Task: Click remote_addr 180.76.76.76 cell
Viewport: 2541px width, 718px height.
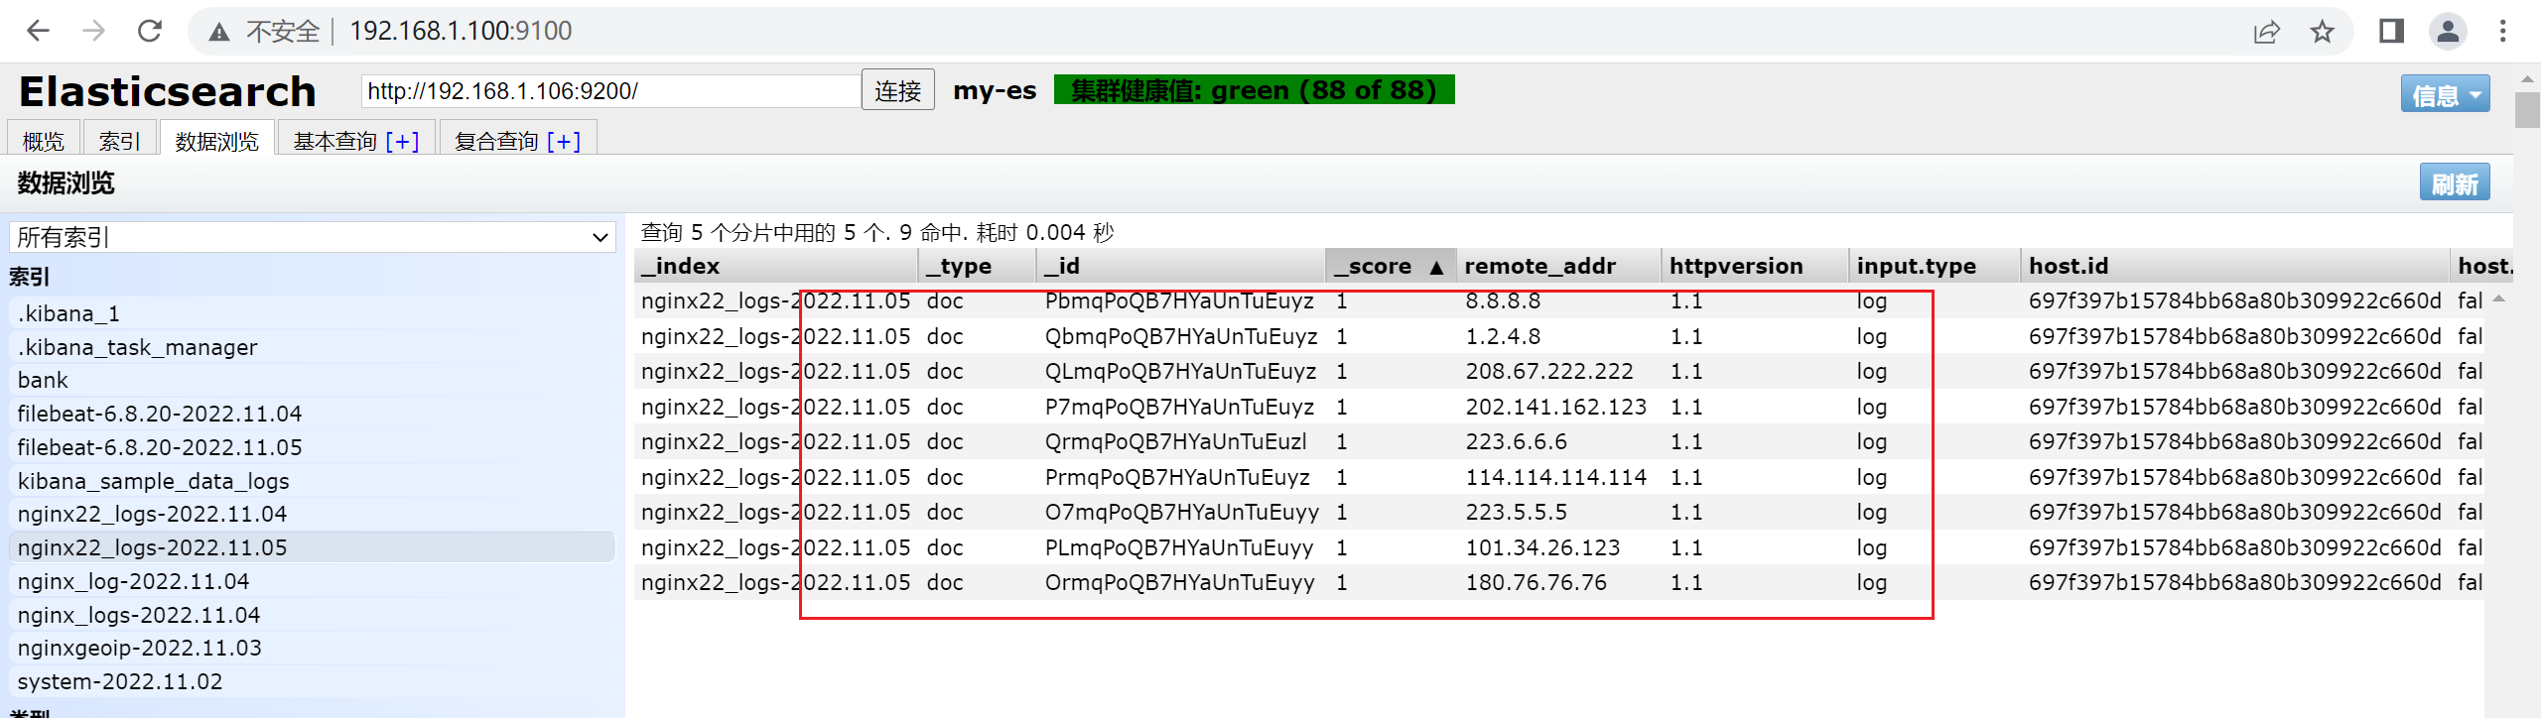Action: pos(1536,583)
